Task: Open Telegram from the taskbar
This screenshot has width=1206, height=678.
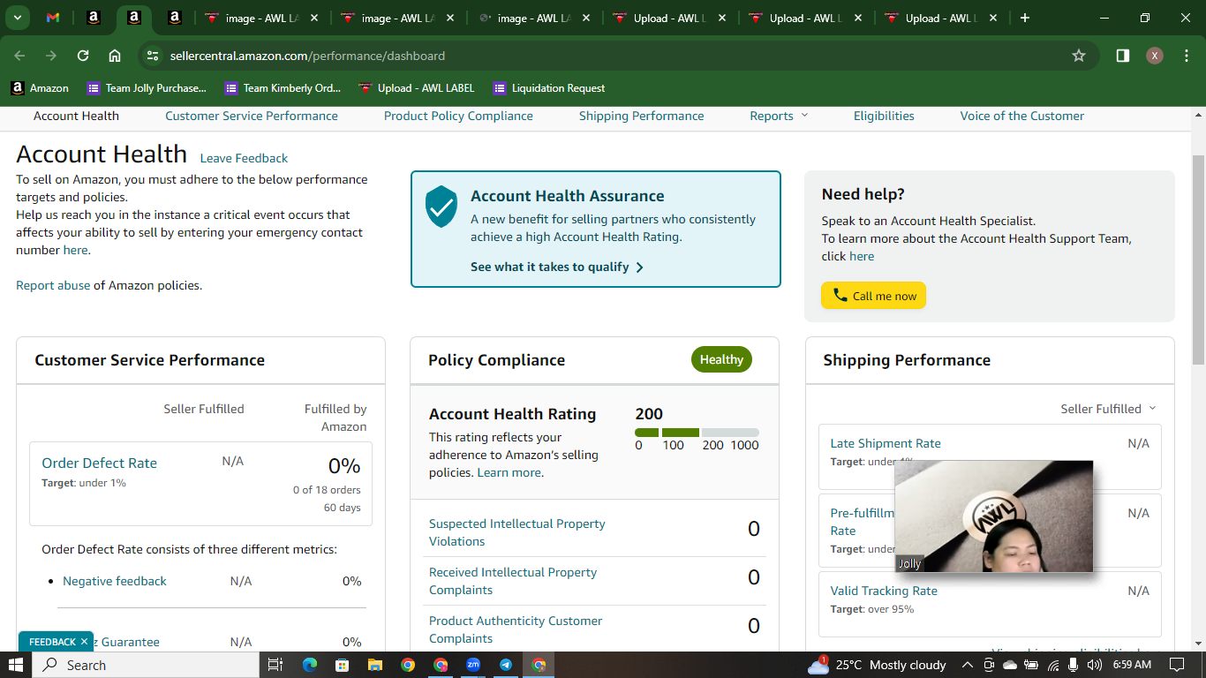Action: tap(506, 665)
